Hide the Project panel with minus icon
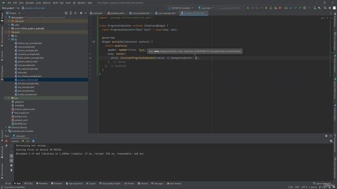This screenshot has height=189, width=337. pyautogui.click(x=85, y=13)
